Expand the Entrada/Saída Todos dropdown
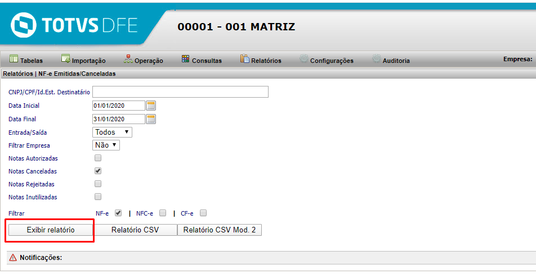 [112, 133]
